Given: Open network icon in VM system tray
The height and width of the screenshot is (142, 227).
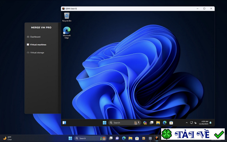Looking at the screenshot, I should [x=192, y=123].
